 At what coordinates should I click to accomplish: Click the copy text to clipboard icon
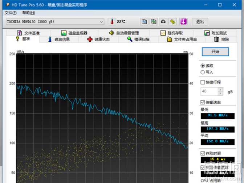(x=144, y=22)
